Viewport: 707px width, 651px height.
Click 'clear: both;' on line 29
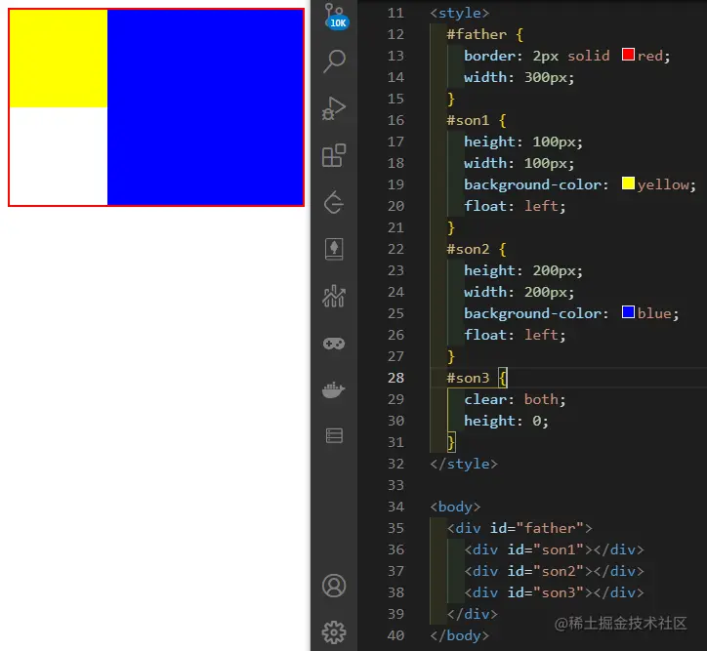click(x=515, y=399)
